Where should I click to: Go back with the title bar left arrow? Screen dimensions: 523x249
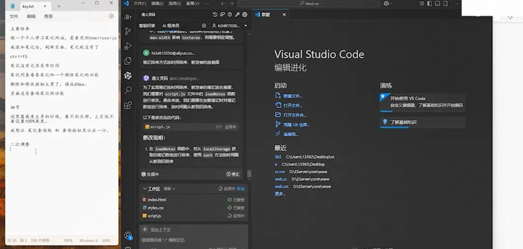(223, 4)
